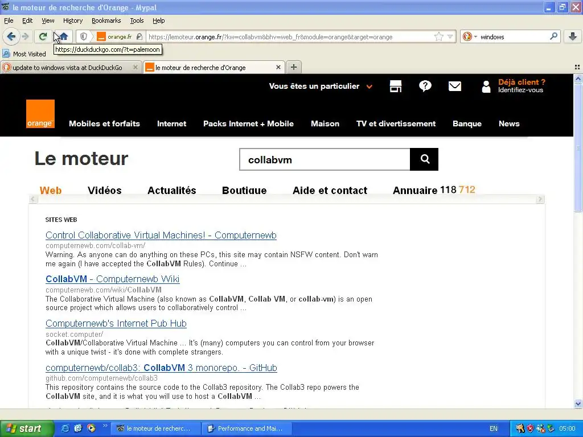The width and height of the screenshot is (583, 437).
Task: Close the DuckDuckGo tab
Action: pyautogui.click(x=136, y=67)
